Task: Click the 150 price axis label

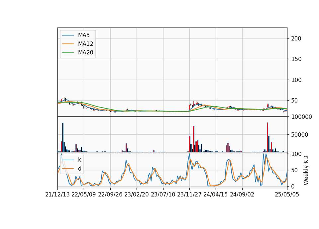Action: [296, 59]
